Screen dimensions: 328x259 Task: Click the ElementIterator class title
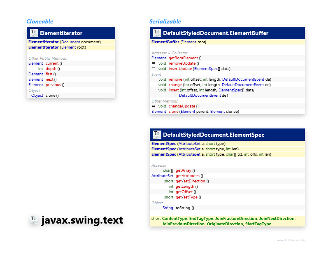pyautogui.click(x=61, y=33)
